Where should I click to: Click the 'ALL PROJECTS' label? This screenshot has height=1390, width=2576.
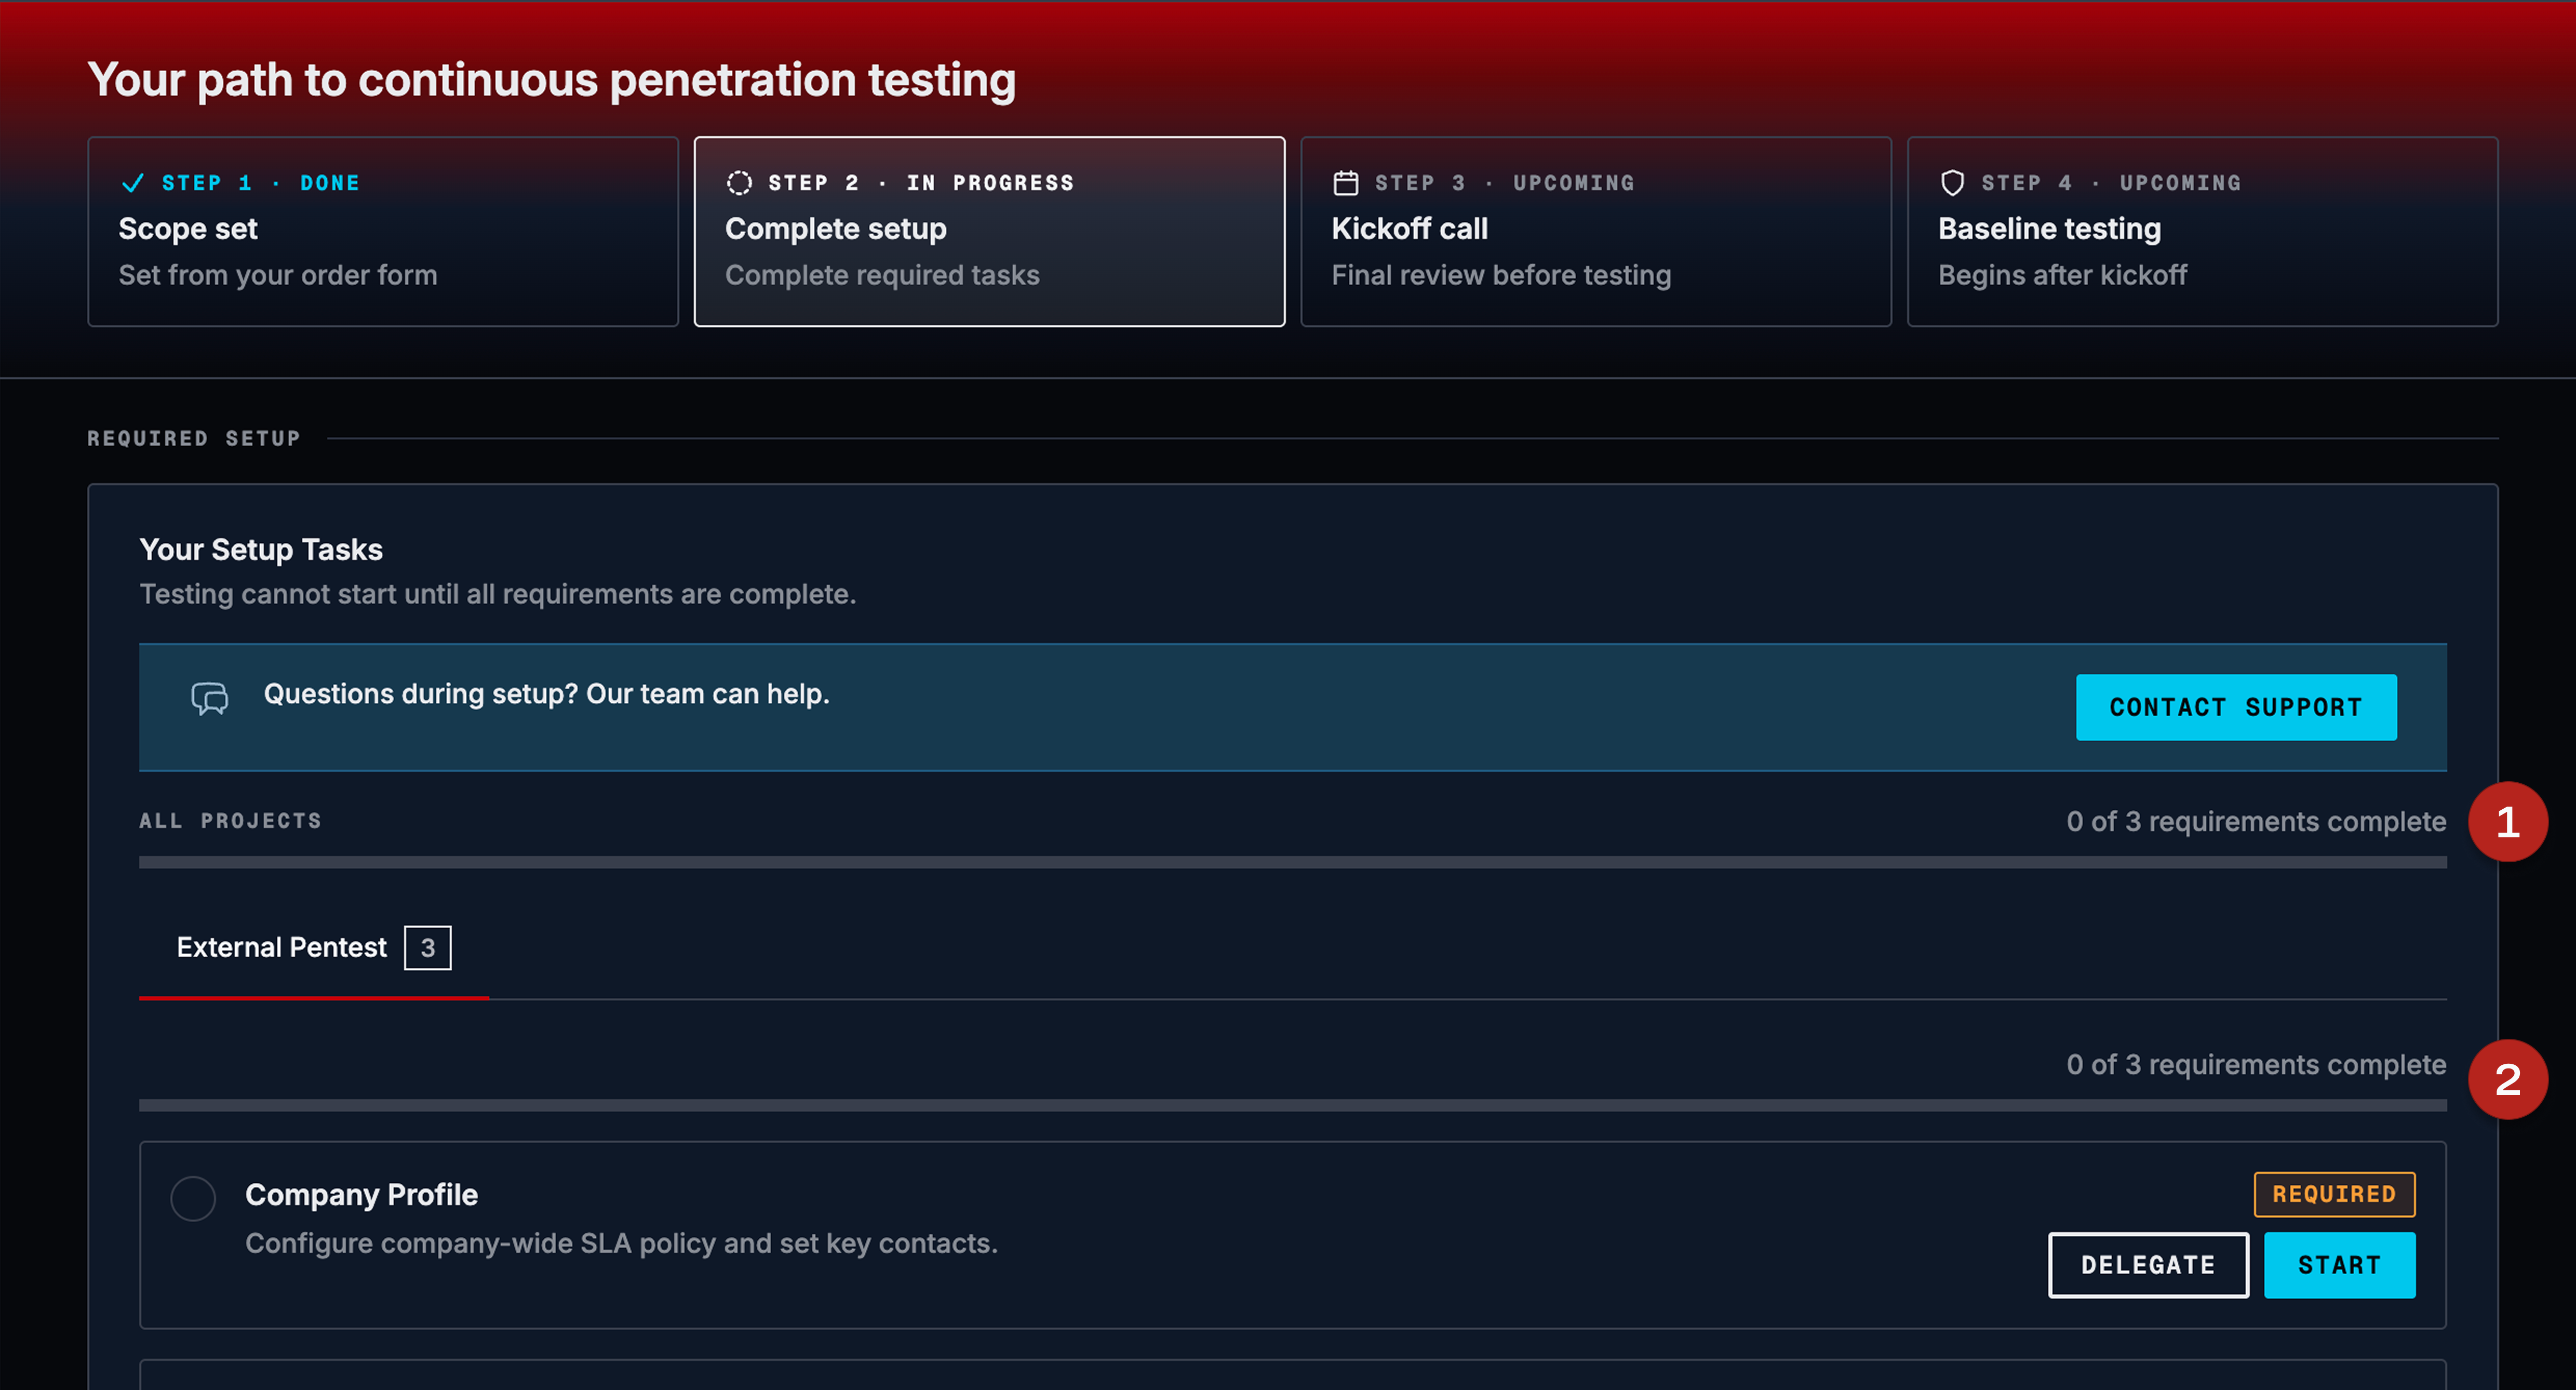point(231,821)
